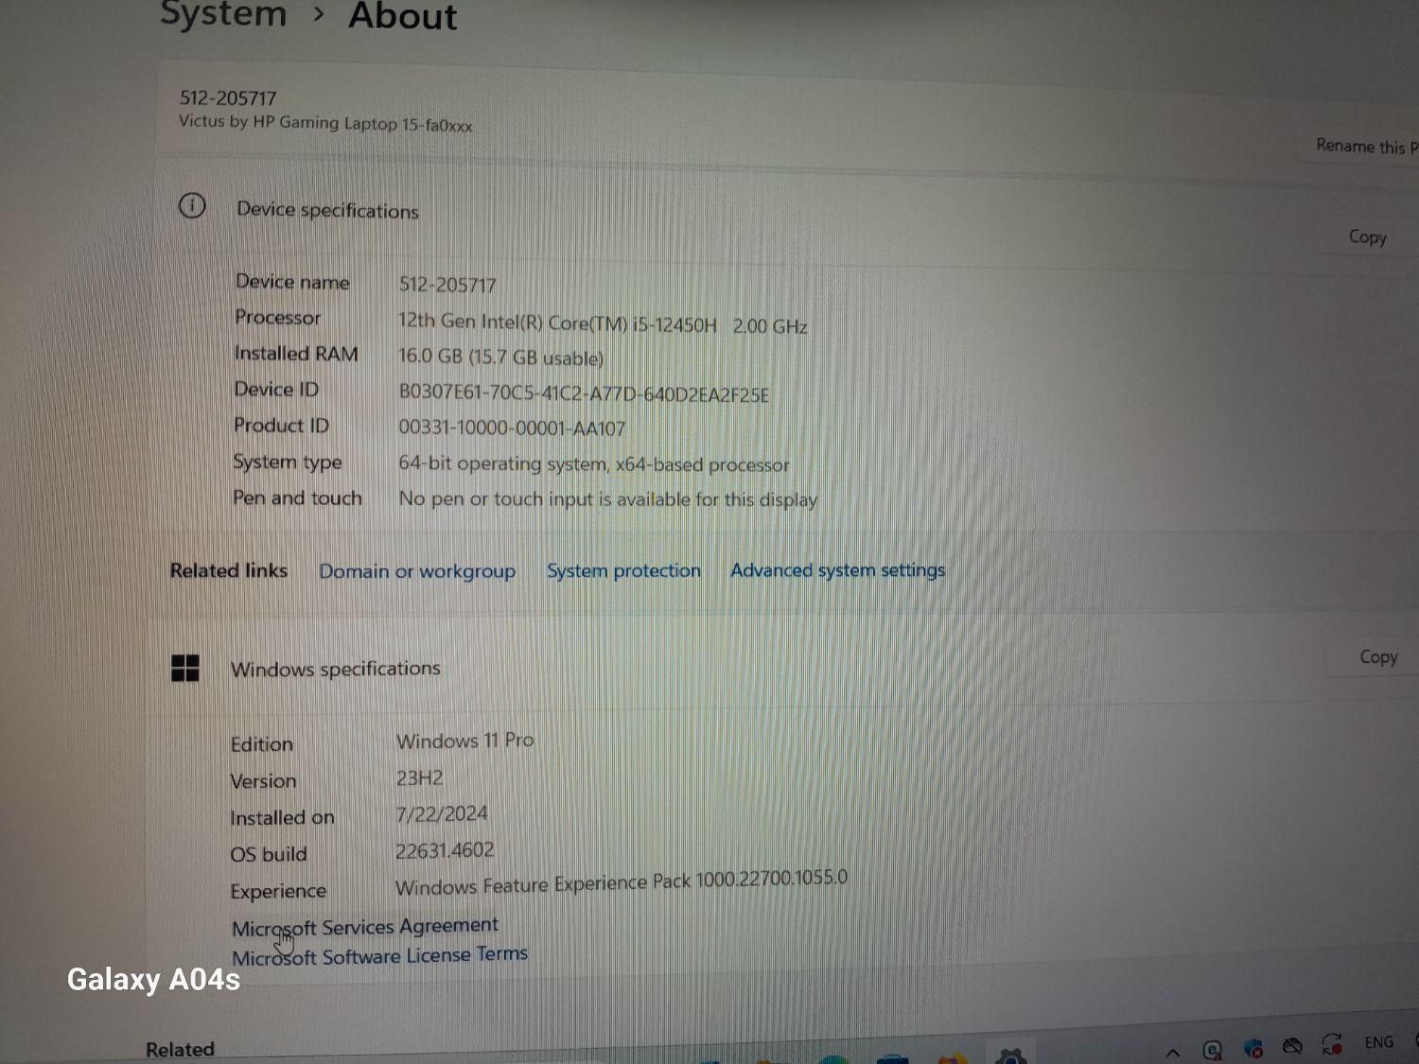Select the device name value 512-205717

[x=447, y=285]
